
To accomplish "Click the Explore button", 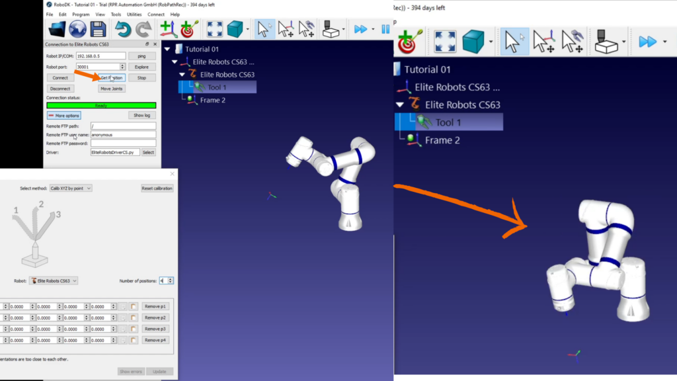I will point(141,67).
